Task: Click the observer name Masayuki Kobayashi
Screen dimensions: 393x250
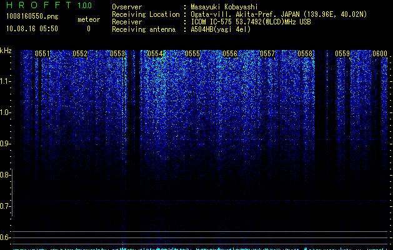Action: tap(224, 7)
